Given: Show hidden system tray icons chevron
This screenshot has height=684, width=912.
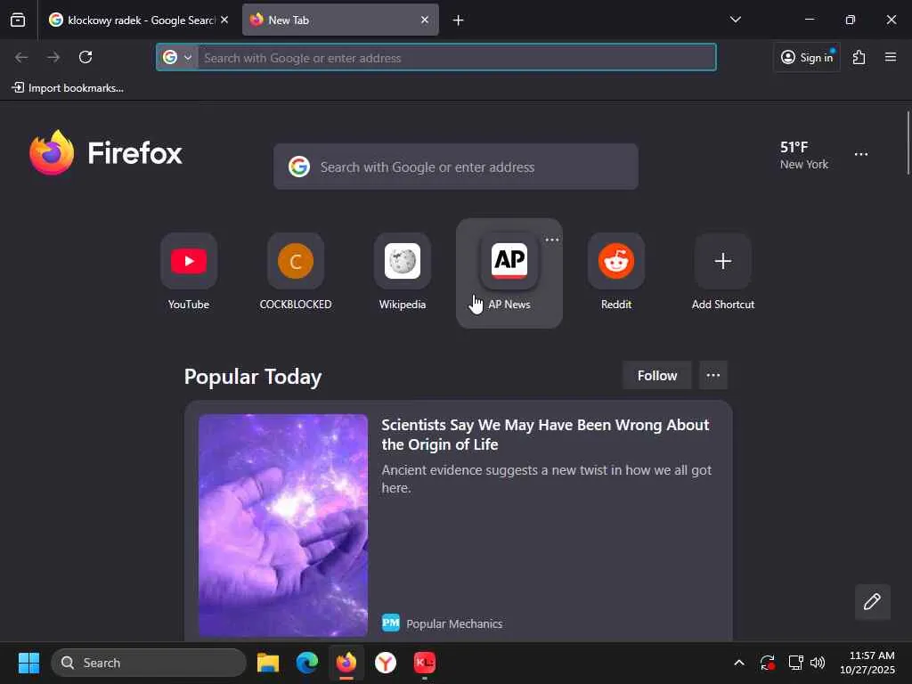Looking at the screenshot, I should (738, 663).
